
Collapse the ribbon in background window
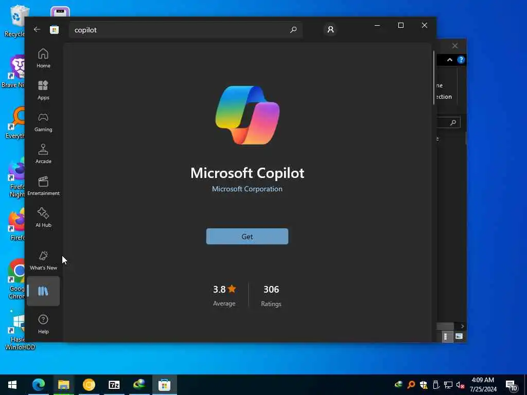(450, 60)
